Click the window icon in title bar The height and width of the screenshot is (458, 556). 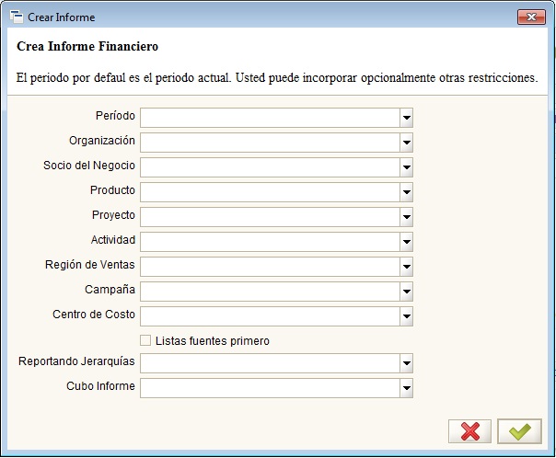pyautogui.click(x=16, y=17)
